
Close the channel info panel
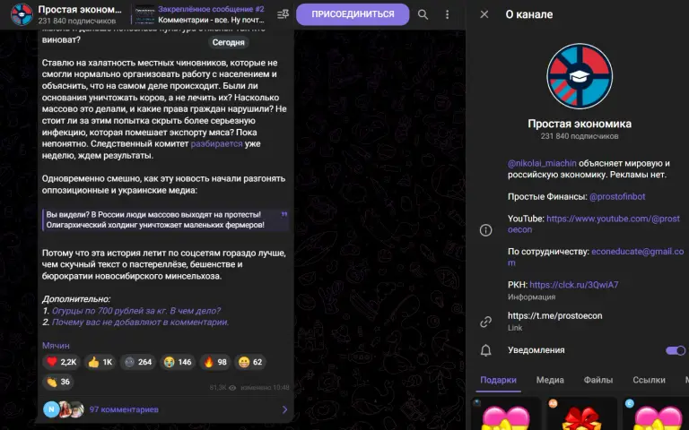pos(484,14)
